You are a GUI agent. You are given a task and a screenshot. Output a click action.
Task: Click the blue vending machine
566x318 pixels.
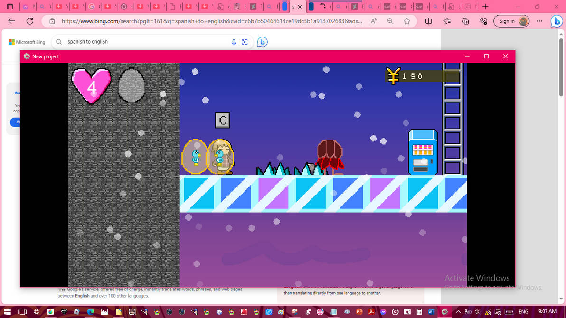click(x=423, y=152)
